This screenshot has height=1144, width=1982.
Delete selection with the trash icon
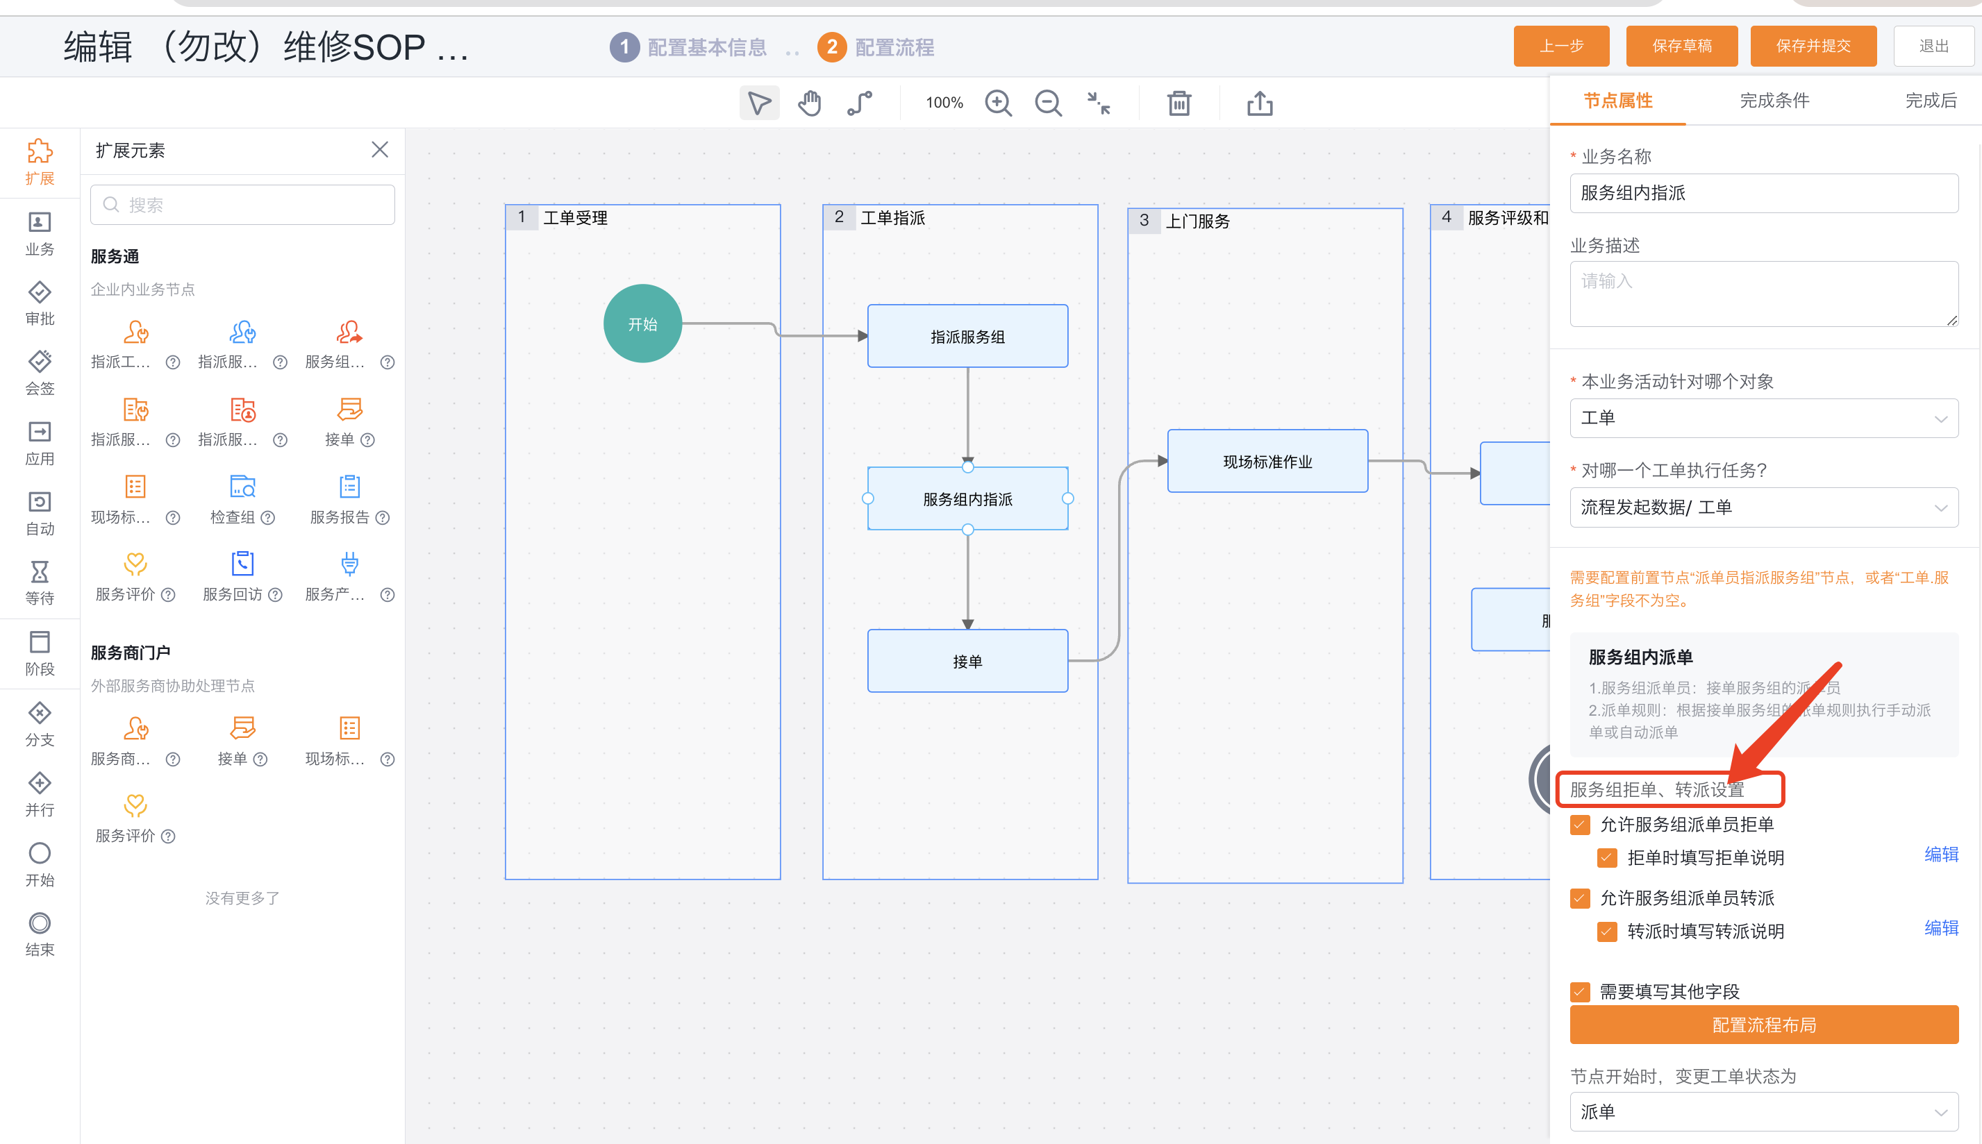click(x=1179, y=103)
